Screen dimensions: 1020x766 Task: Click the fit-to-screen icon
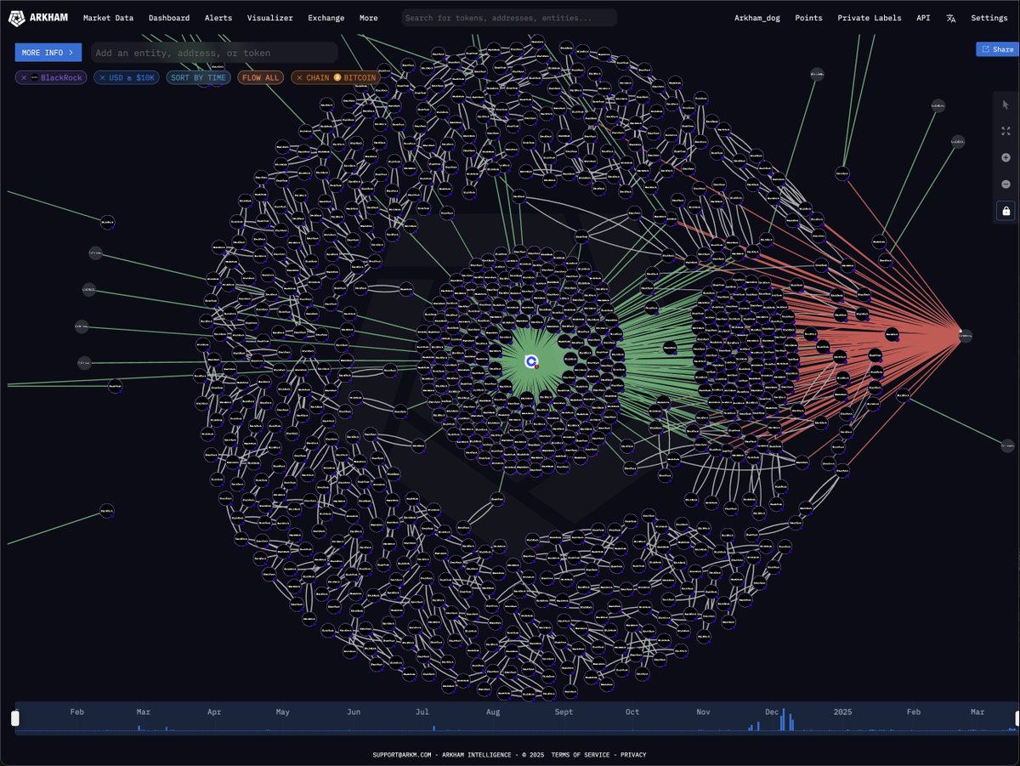point(1006,131)
